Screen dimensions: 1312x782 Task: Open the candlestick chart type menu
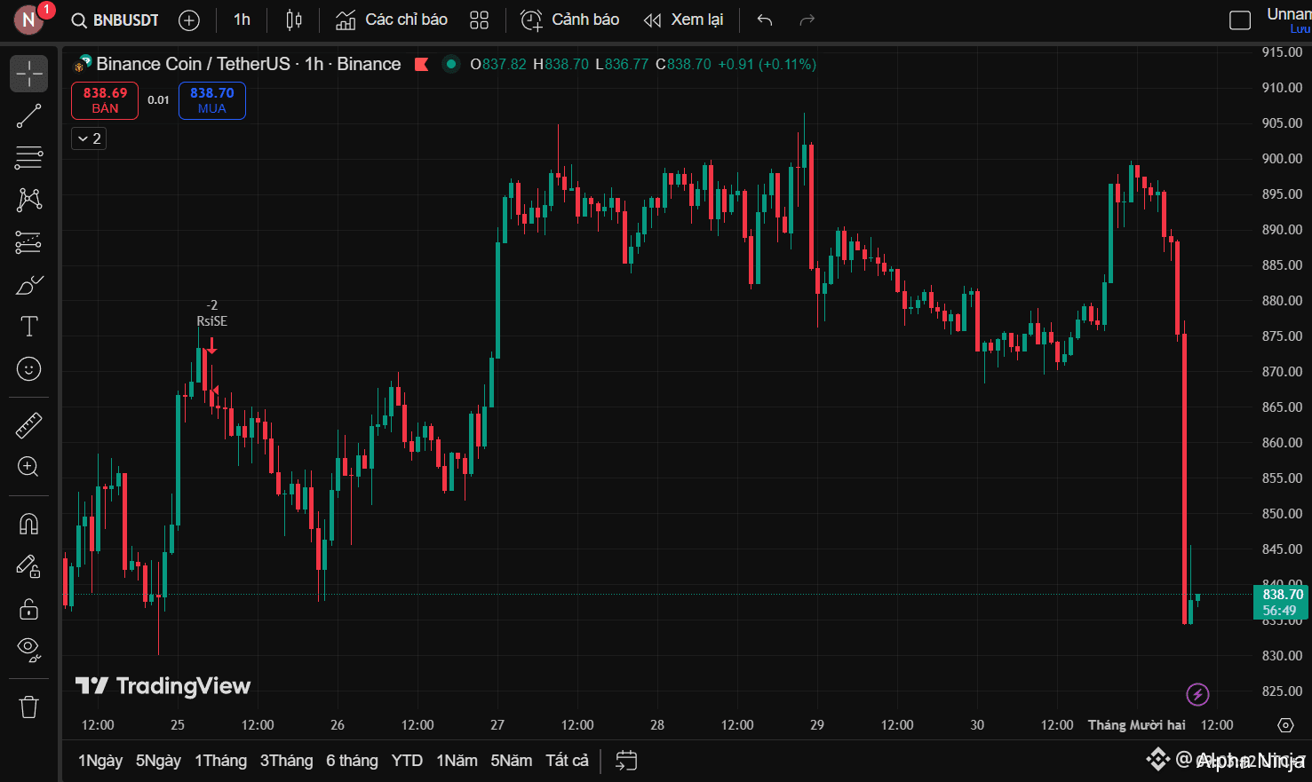pos(294,20)
